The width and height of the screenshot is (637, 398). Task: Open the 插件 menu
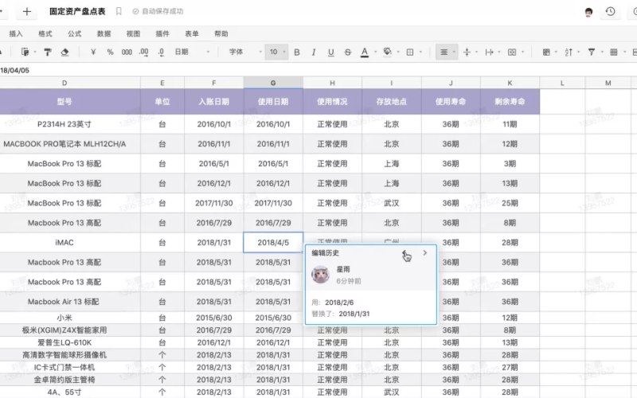pos(162,33)
